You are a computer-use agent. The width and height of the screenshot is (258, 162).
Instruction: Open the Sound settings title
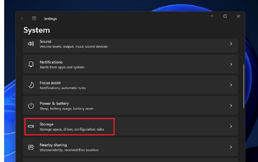(45, 41)
